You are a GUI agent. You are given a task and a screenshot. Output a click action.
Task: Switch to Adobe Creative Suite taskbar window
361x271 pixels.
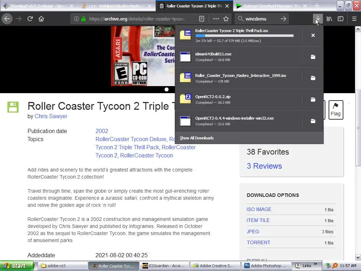click(215, 266)
